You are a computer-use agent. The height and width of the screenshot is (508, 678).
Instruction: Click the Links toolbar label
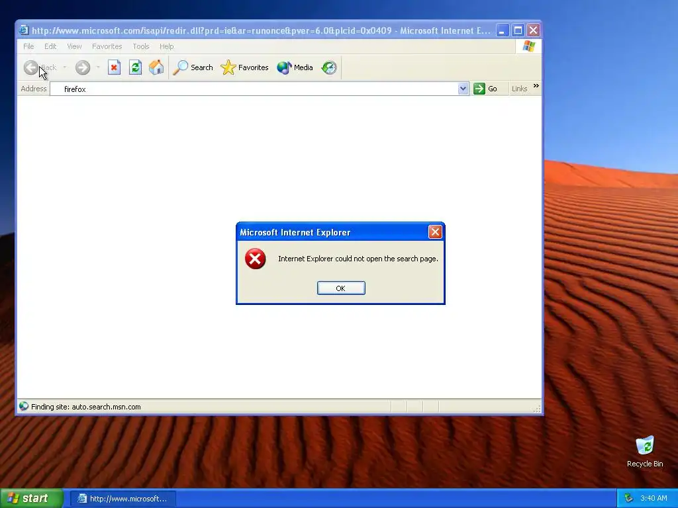point(519,89)
